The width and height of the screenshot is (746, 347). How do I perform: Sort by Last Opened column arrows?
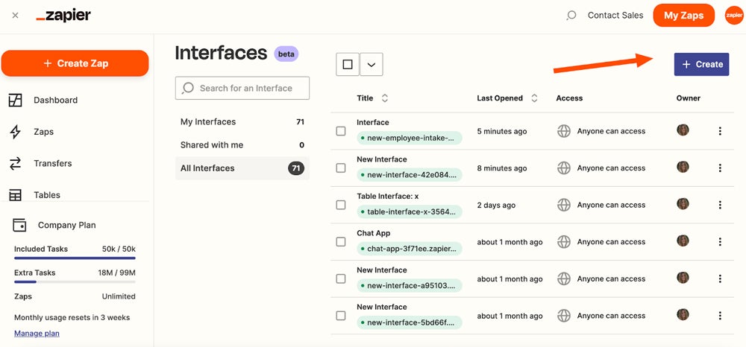[534, 98]
